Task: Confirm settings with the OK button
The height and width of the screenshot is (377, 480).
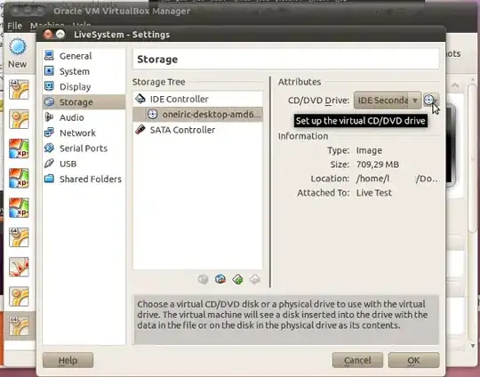Action: (x=413, y=360)
